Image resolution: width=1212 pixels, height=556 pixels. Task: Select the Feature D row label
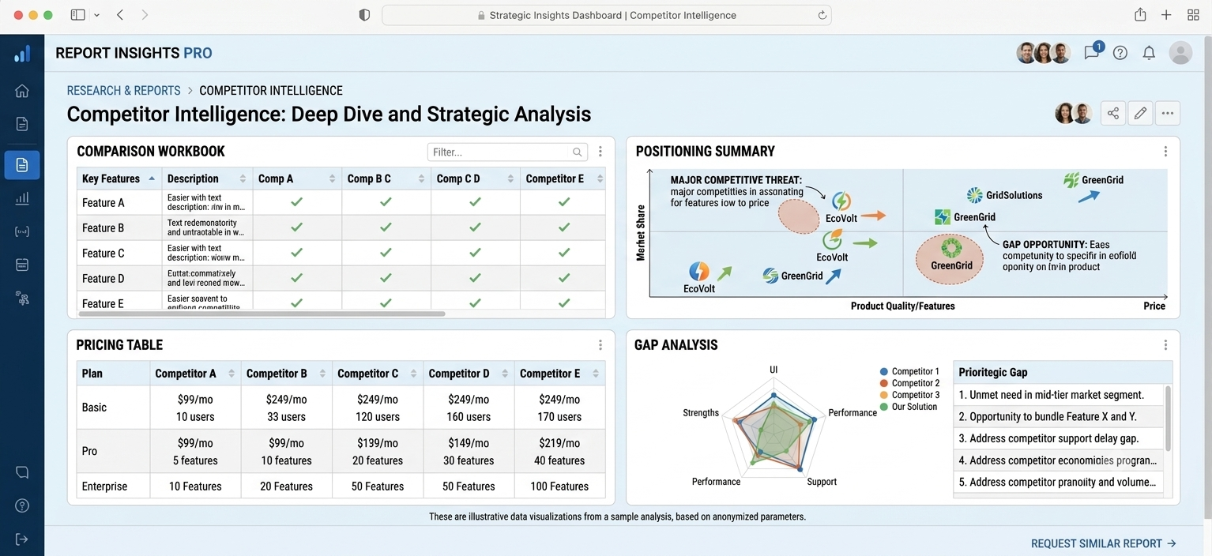pos(103,279)
